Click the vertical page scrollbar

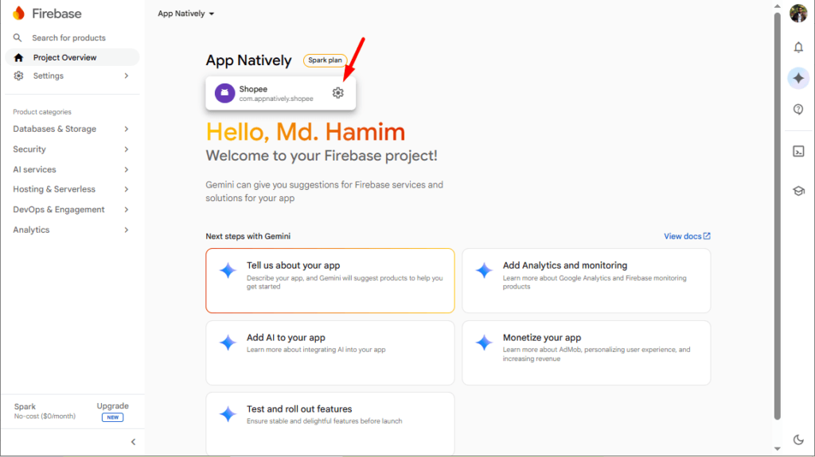click(x=777, y=215)
